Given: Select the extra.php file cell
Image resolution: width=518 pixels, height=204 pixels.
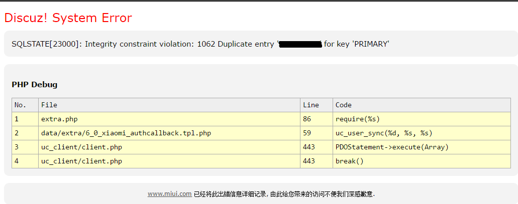Looking at the screenshot, I should click(59, 119).
